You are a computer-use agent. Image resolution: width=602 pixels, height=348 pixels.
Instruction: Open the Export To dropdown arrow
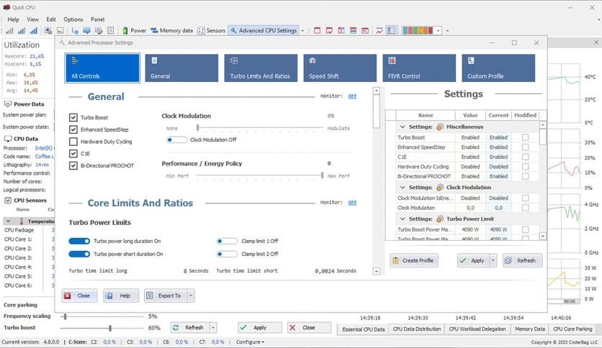click(x=191, y=296)
